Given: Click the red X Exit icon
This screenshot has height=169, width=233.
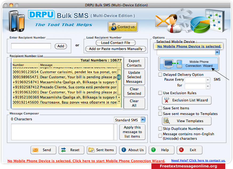Looking at the screenshot, I should click(181, 150).
